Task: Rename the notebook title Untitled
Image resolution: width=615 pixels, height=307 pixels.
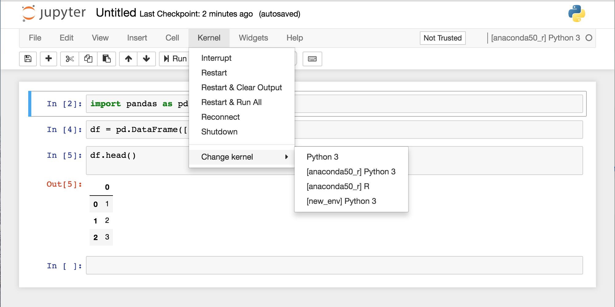Action: tap(116, 13)
